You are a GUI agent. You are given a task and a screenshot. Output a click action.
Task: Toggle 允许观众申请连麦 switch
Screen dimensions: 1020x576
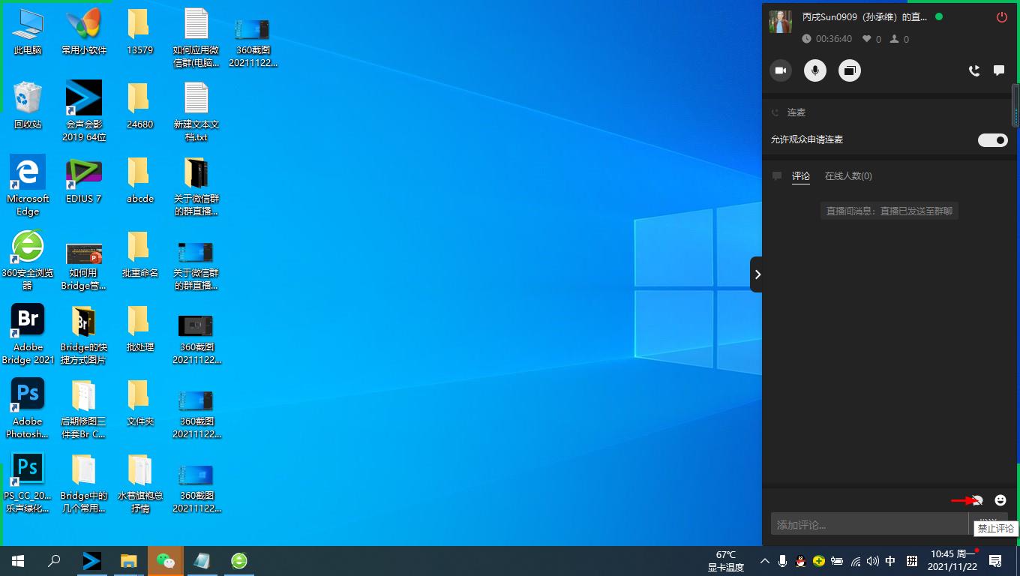[993, 140]
